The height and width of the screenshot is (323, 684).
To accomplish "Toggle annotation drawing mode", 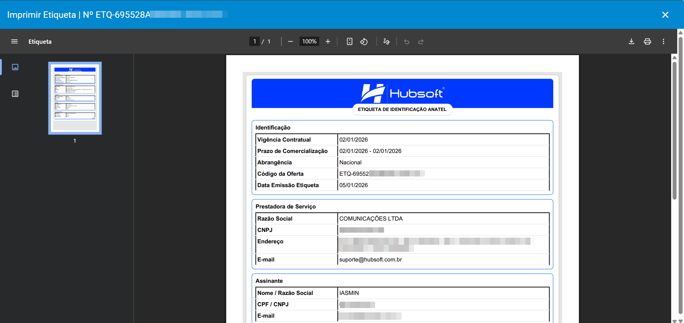I will (x=387, y=41).
